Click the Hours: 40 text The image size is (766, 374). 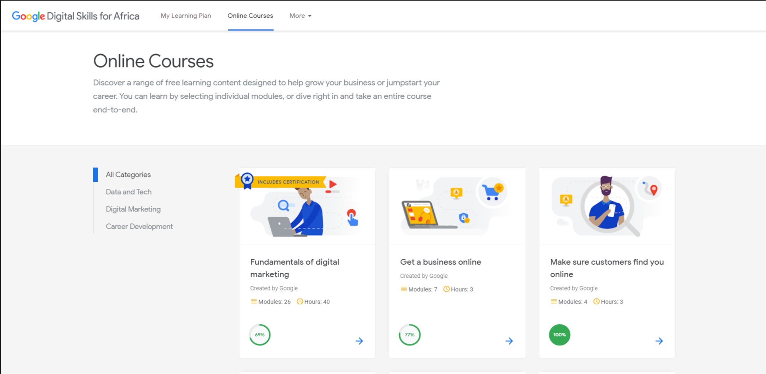pos(317,302)
